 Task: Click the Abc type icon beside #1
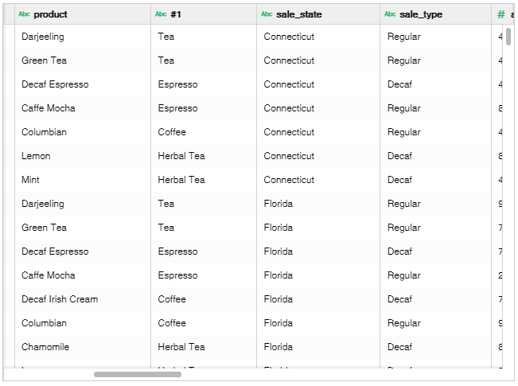[x=161, y=14]
